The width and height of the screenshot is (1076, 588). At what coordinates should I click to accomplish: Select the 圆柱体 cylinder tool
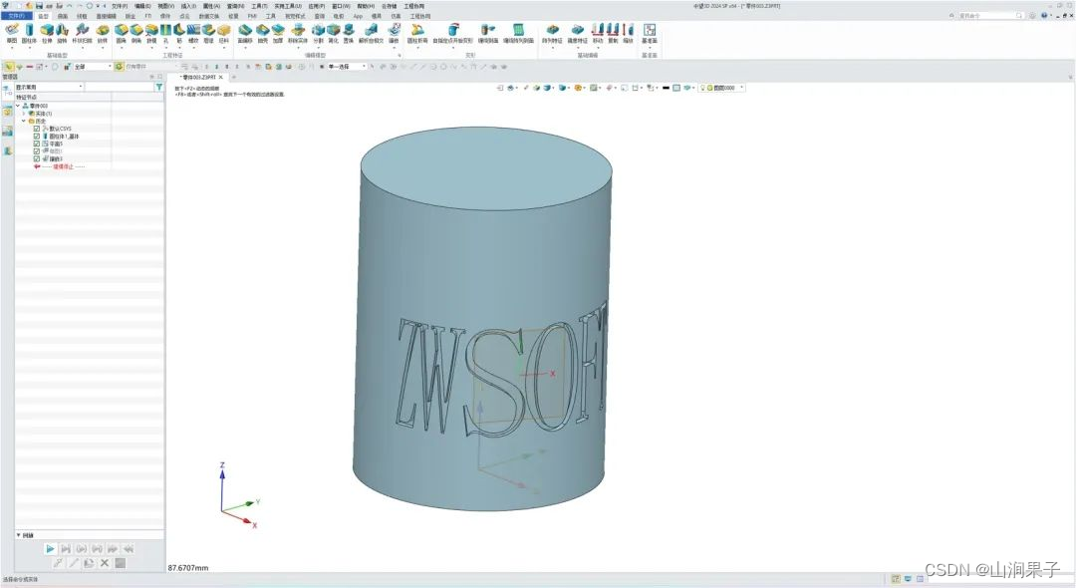pyautogui.click(x=29, y=32)
